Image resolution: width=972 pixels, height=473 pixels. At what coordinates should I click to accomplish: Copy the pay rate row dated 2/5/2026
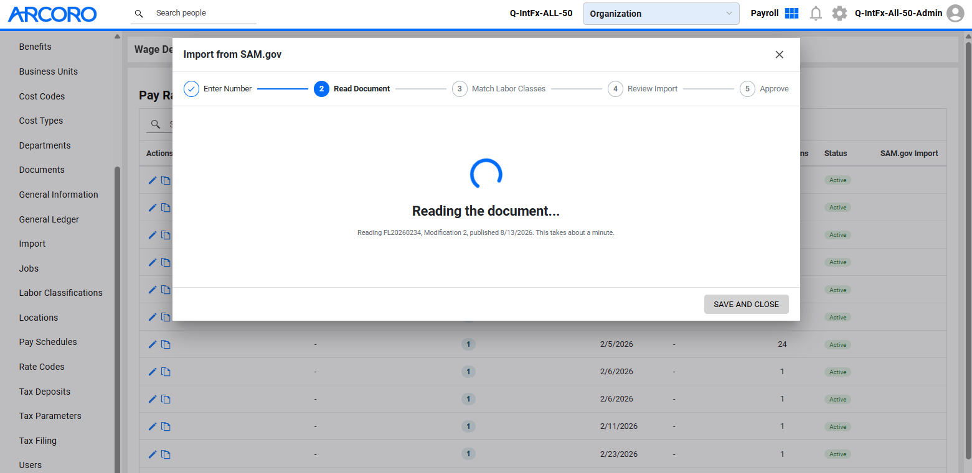coord(166,344)
